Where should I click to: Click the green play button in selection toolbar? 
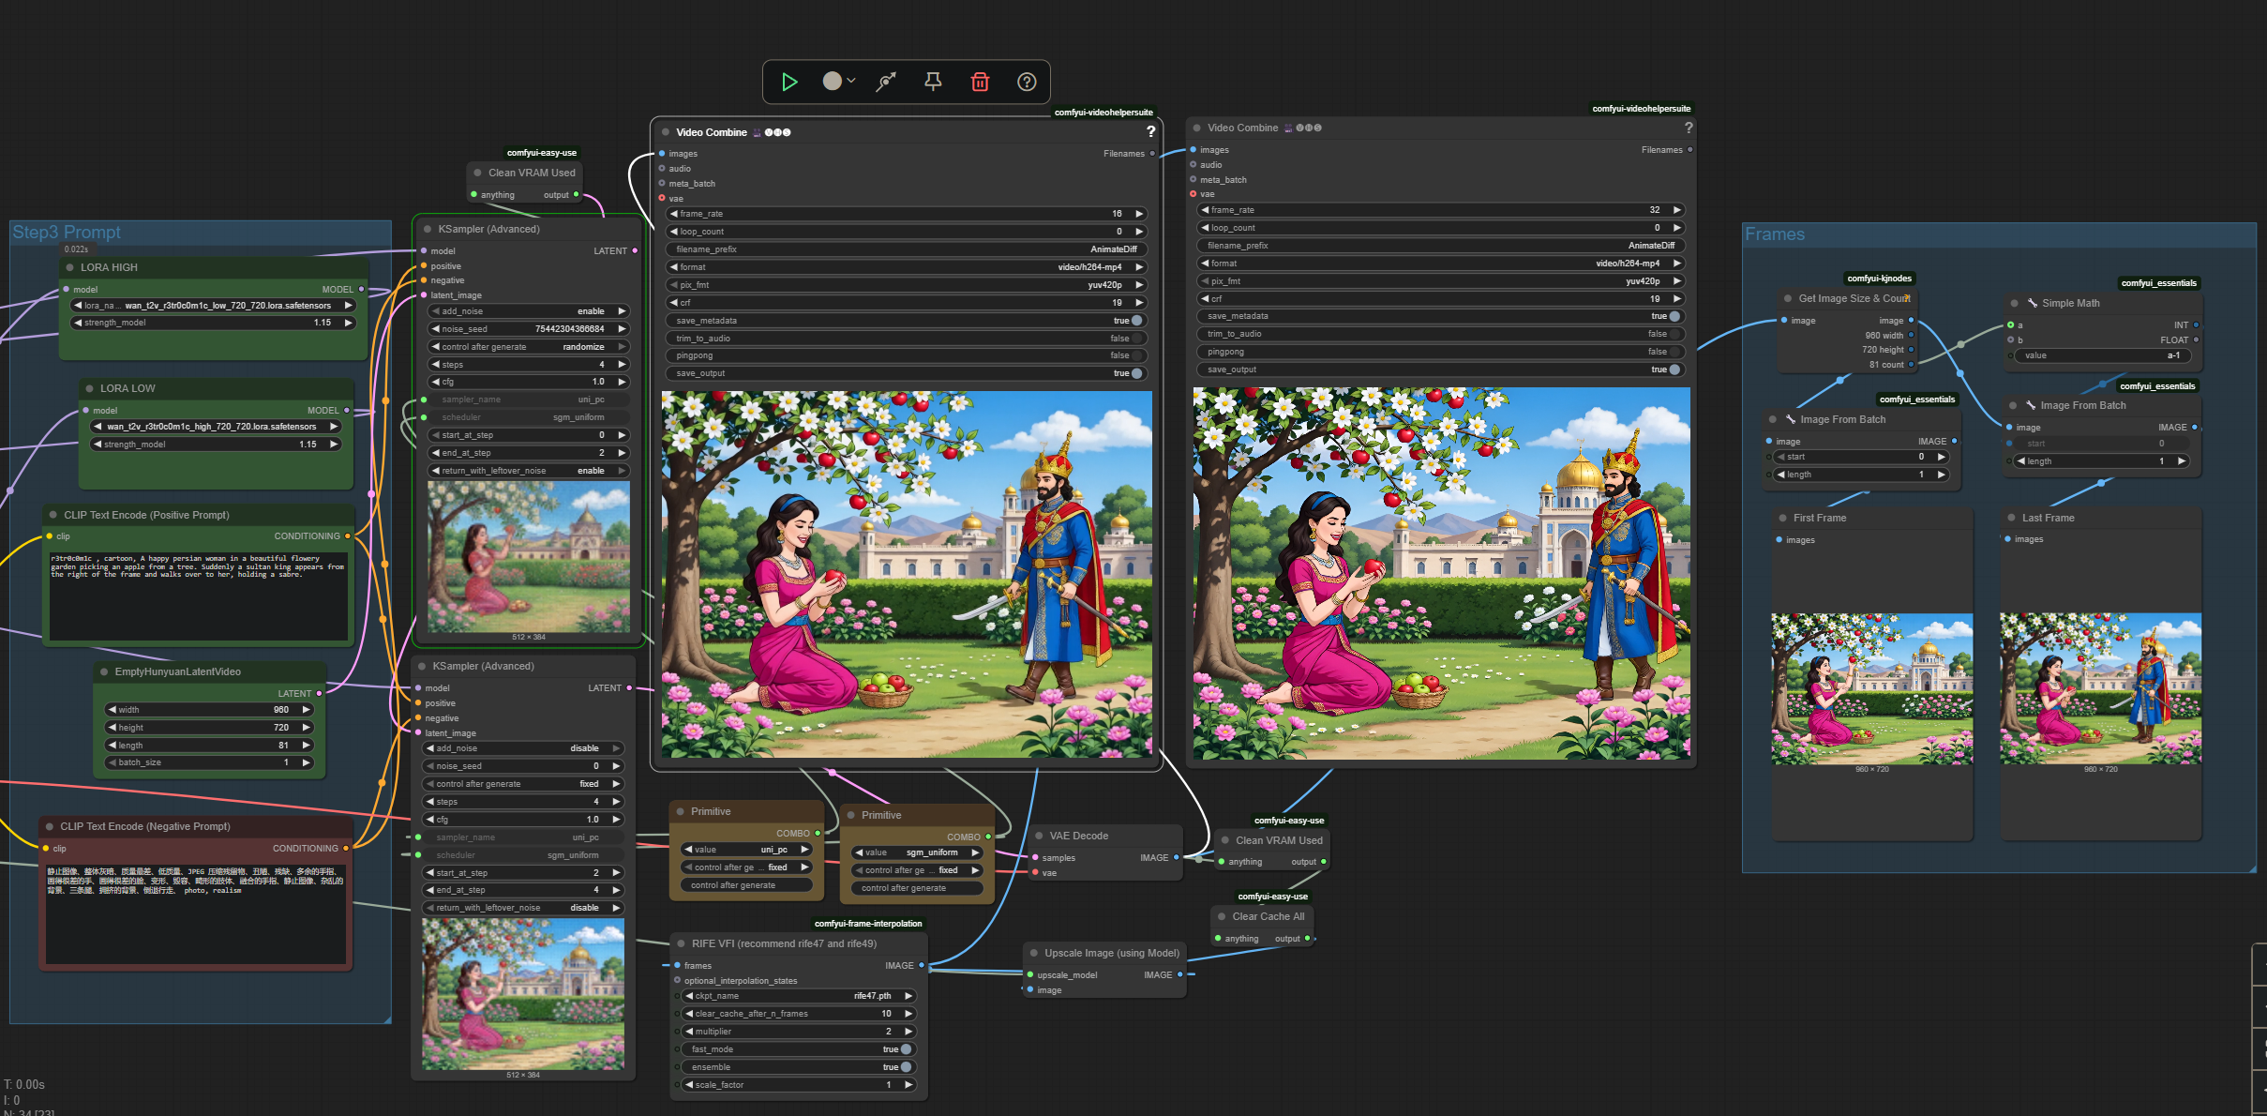[789, 83]
